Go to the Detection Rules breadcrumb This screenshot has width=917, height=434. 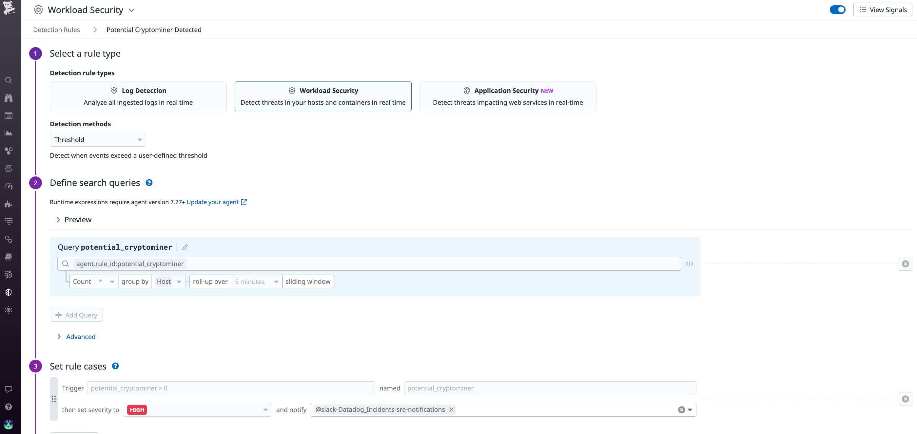(x=56, y=30)
